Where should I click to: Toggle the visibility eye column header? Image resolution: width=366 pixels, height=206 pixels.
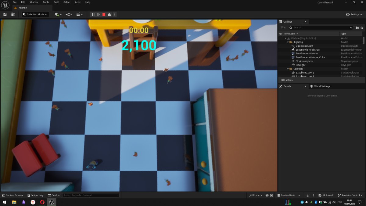tap(281, 34)
